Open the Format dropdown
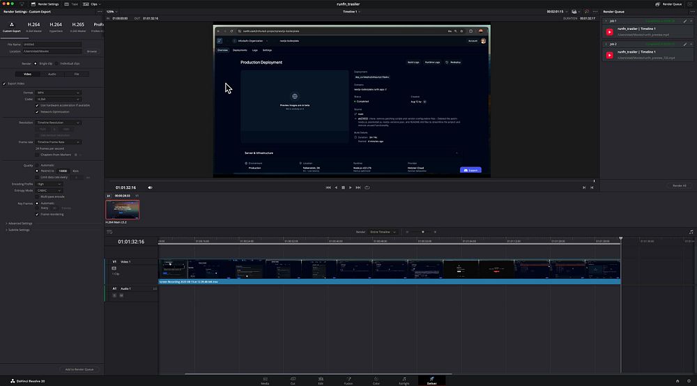 pyautogui.click(x=58, y=93)
